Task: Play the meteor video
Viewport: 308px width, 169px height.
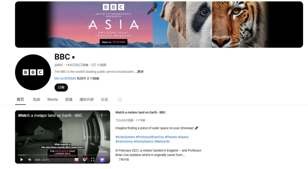Action: pos(22,160)
